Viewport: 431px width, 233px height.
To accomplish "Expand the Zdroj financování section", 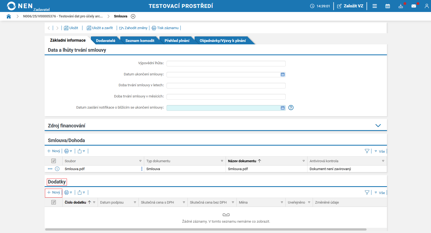I will (378, 125).
